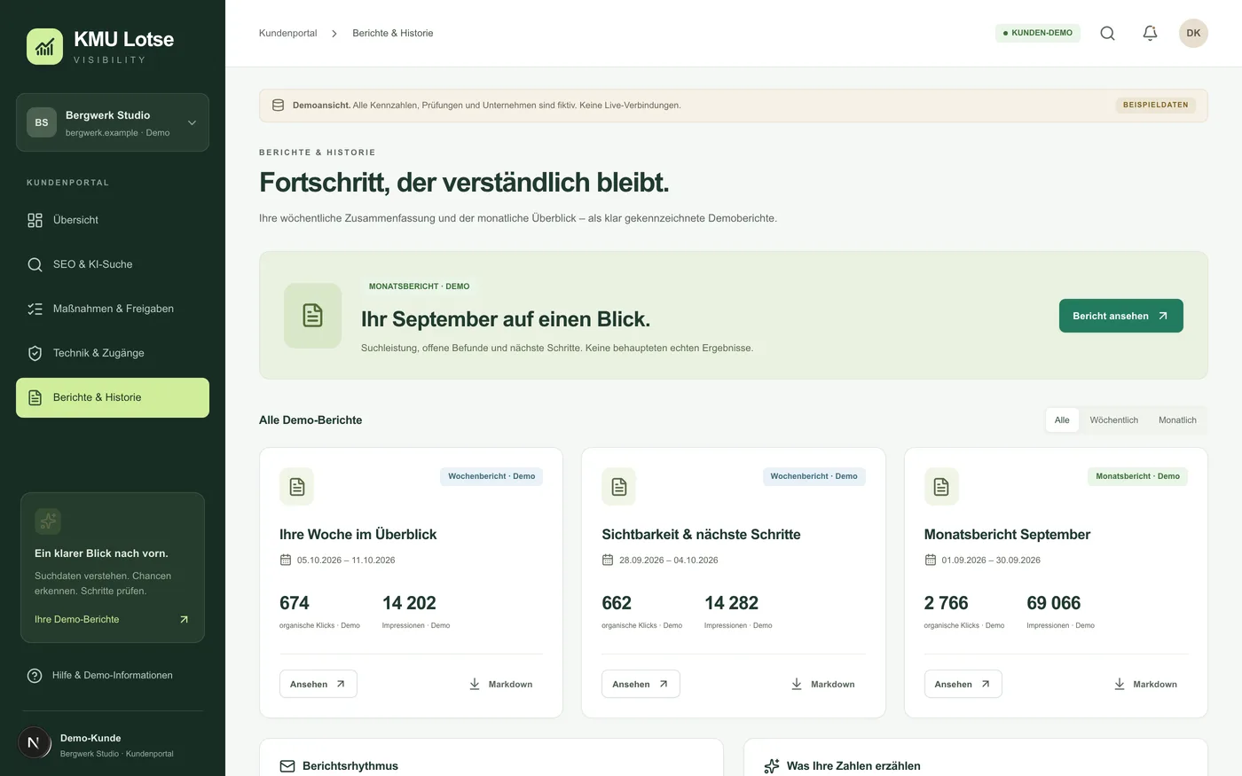Click the database icon in Demoansicht notice
Image resolution: width=1242 pixels, height=776 pixels.
[278, 105]
